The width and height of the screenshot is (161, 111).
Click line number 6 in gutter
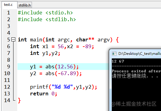point(9,46)
